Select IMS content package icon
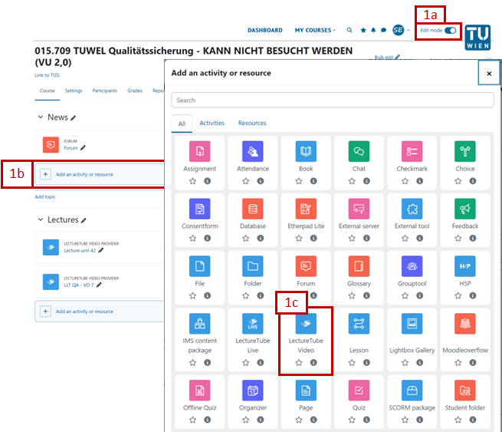502x432 pixels. (199, 323)
